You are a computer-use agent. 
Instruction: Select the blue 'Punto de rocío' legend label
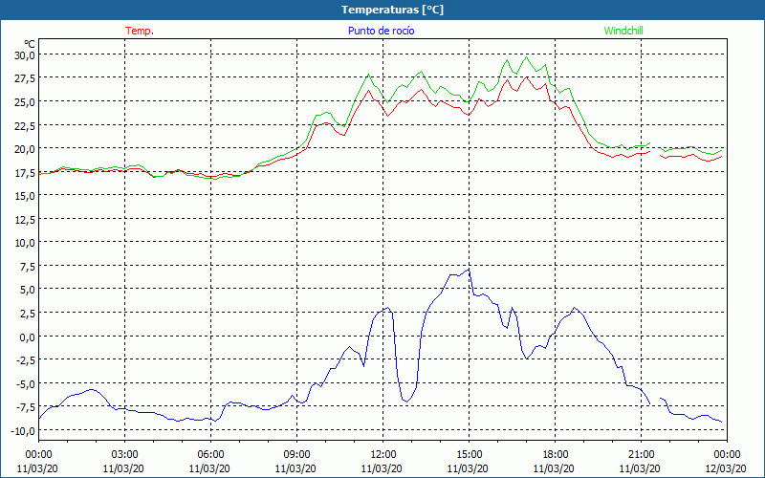pos(381,31)
